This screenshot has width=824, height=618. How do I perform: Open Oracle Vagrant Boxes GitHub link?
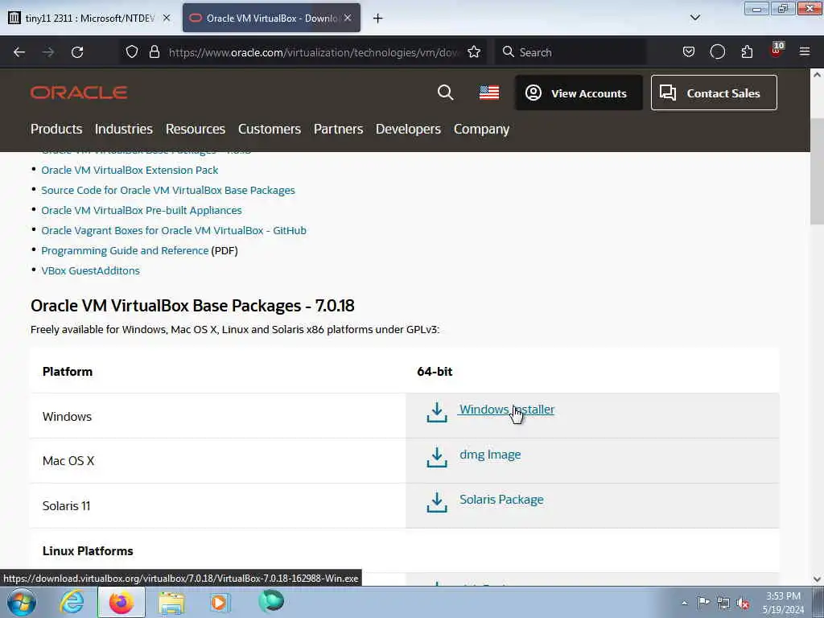point(174,230)
